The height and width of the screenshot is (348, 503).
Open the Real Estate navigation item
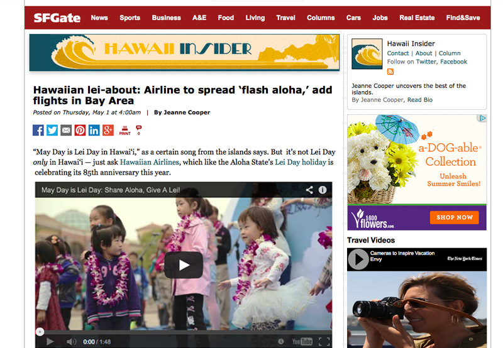tap(417, 18)
